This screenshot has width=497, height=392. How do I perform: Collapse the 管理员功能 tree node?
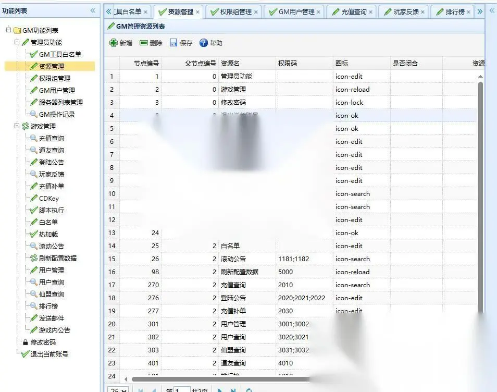tap(17, 42)
